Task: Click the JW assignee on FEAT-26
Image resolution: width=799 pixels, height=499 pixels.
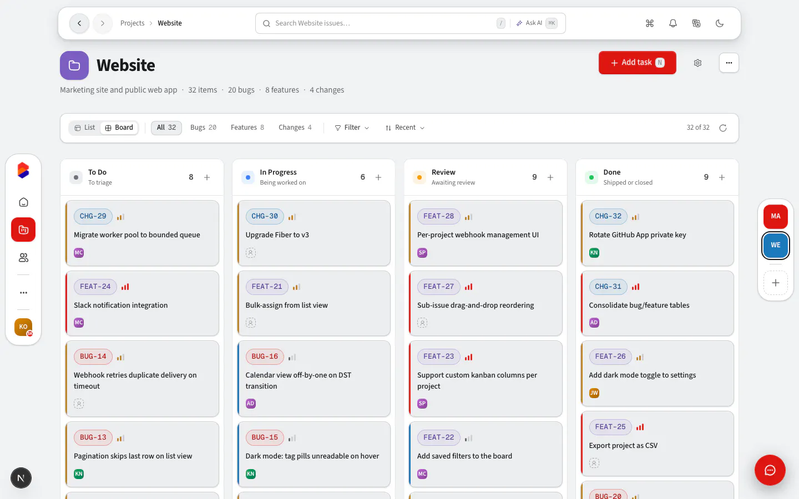Action: (x=594, y=393)
